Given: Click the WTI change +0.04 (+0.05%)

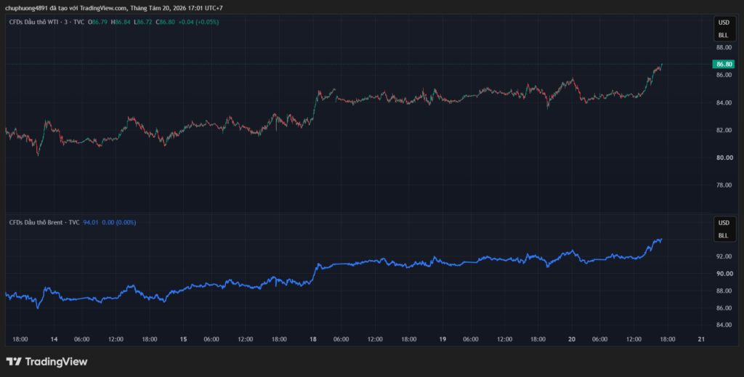Looking at the screenshot, I should [198, 22].
